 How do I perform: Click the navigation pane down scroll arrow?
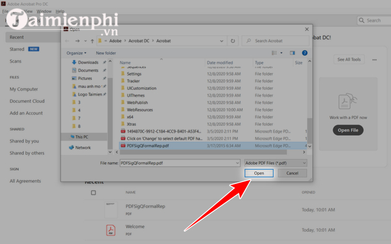110,152
